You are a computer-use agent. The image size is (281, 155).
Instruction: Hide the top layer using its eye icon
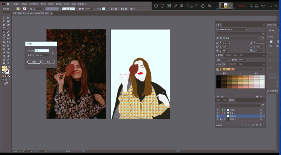217,110
